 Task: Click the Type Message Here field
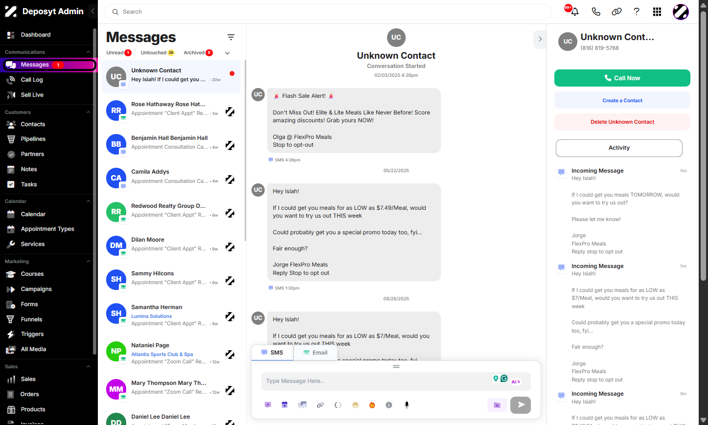[x=377, y=381]
